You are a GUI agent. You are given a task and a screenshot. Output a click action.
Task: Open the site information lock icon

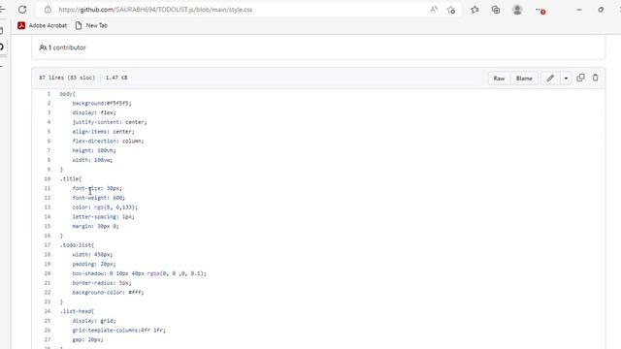tap(48, 10)
